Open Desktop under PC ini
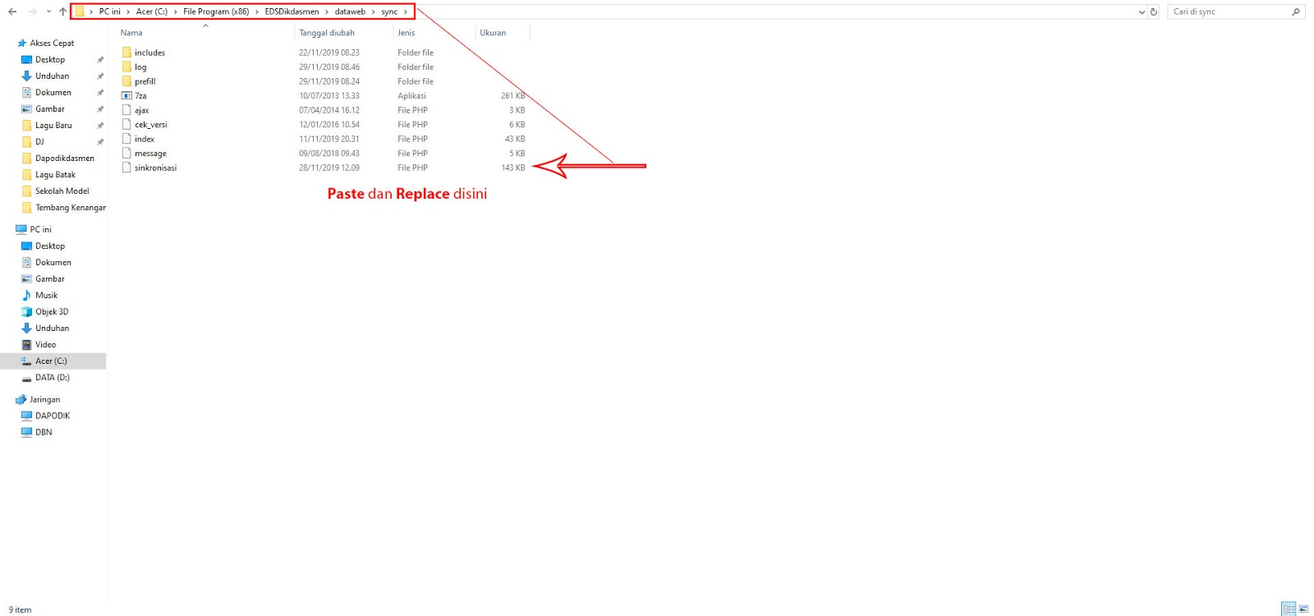Screen dimensions: 1314x616 tap(50, 246)
